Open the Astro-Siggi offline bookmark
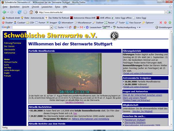174x131 pixels. pos(122,18)
